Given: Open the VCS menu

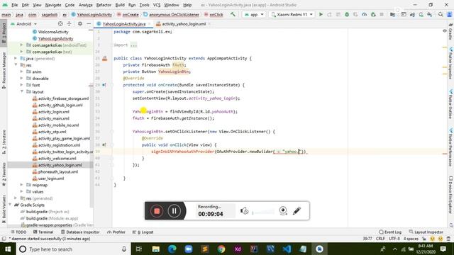Looking at the screenshot, I should [x=157, y=5].
